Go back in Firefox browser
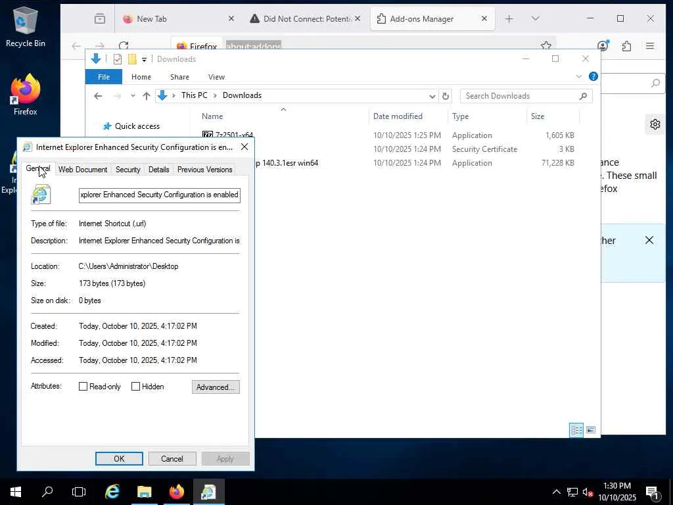673x505 pixels. click(x=76, y=46)
